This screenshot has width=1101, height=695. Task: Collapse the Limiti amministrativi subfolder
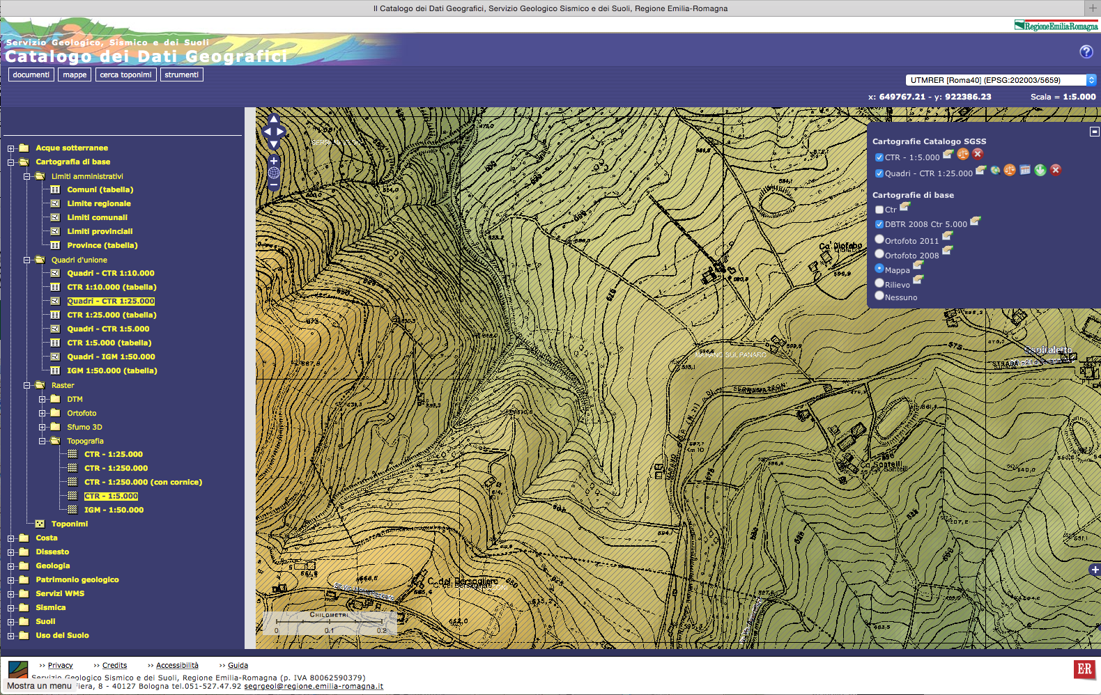[x=26, y=176]
